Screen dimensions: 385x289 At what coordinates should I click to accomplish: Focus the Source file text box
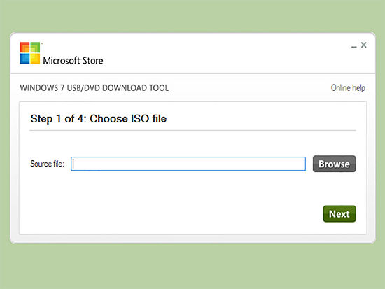pos(188,164)
